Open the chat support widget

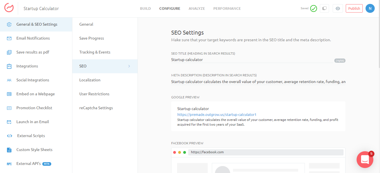[x=365, y=159]
